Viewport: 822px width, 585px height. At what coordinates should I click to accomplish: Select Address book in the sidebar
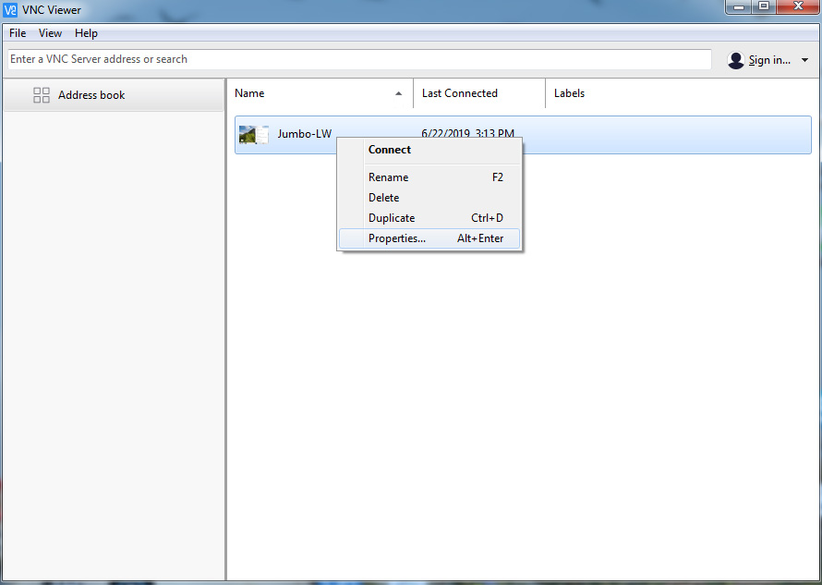click(x=91, y=95)
